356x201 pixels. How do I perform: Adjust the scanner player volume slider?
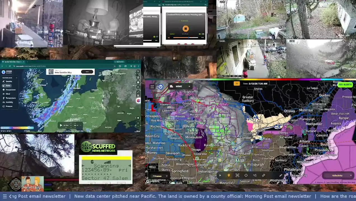click(x=185, y=37)
